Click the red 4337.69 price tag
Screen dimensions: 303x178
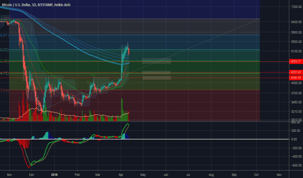coord(296,72)
